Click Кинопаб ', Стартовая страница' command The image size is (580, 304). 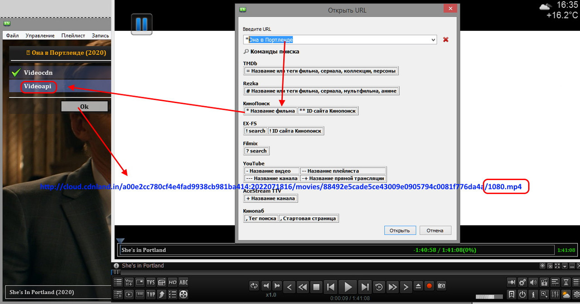click(308, 218)
